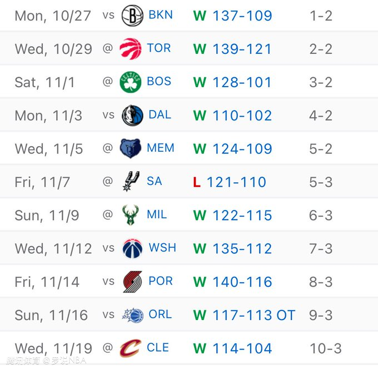
Task: Select the ORL team name link
Action: pyautogui.click(x=160, y=314)
